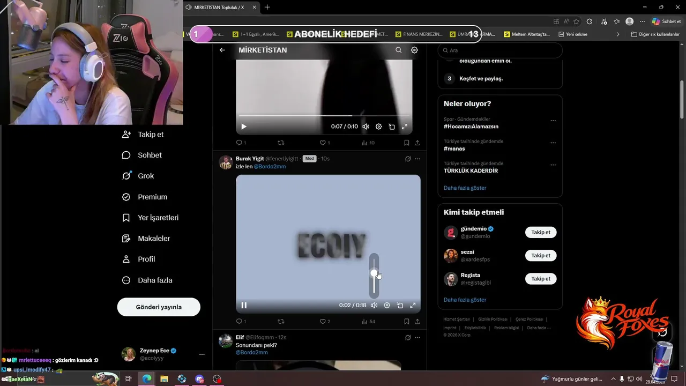Screen dimensions: 686x386
Task: Go back using the arrow beside MİRKETİSTAN
Action: (x=222, y=50)
